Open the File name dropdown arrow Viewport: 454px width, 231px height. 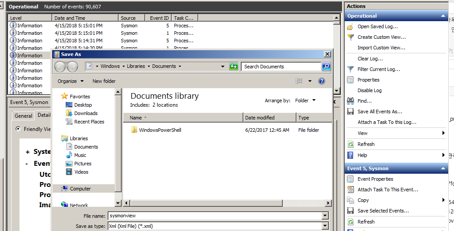coord(325,216)
